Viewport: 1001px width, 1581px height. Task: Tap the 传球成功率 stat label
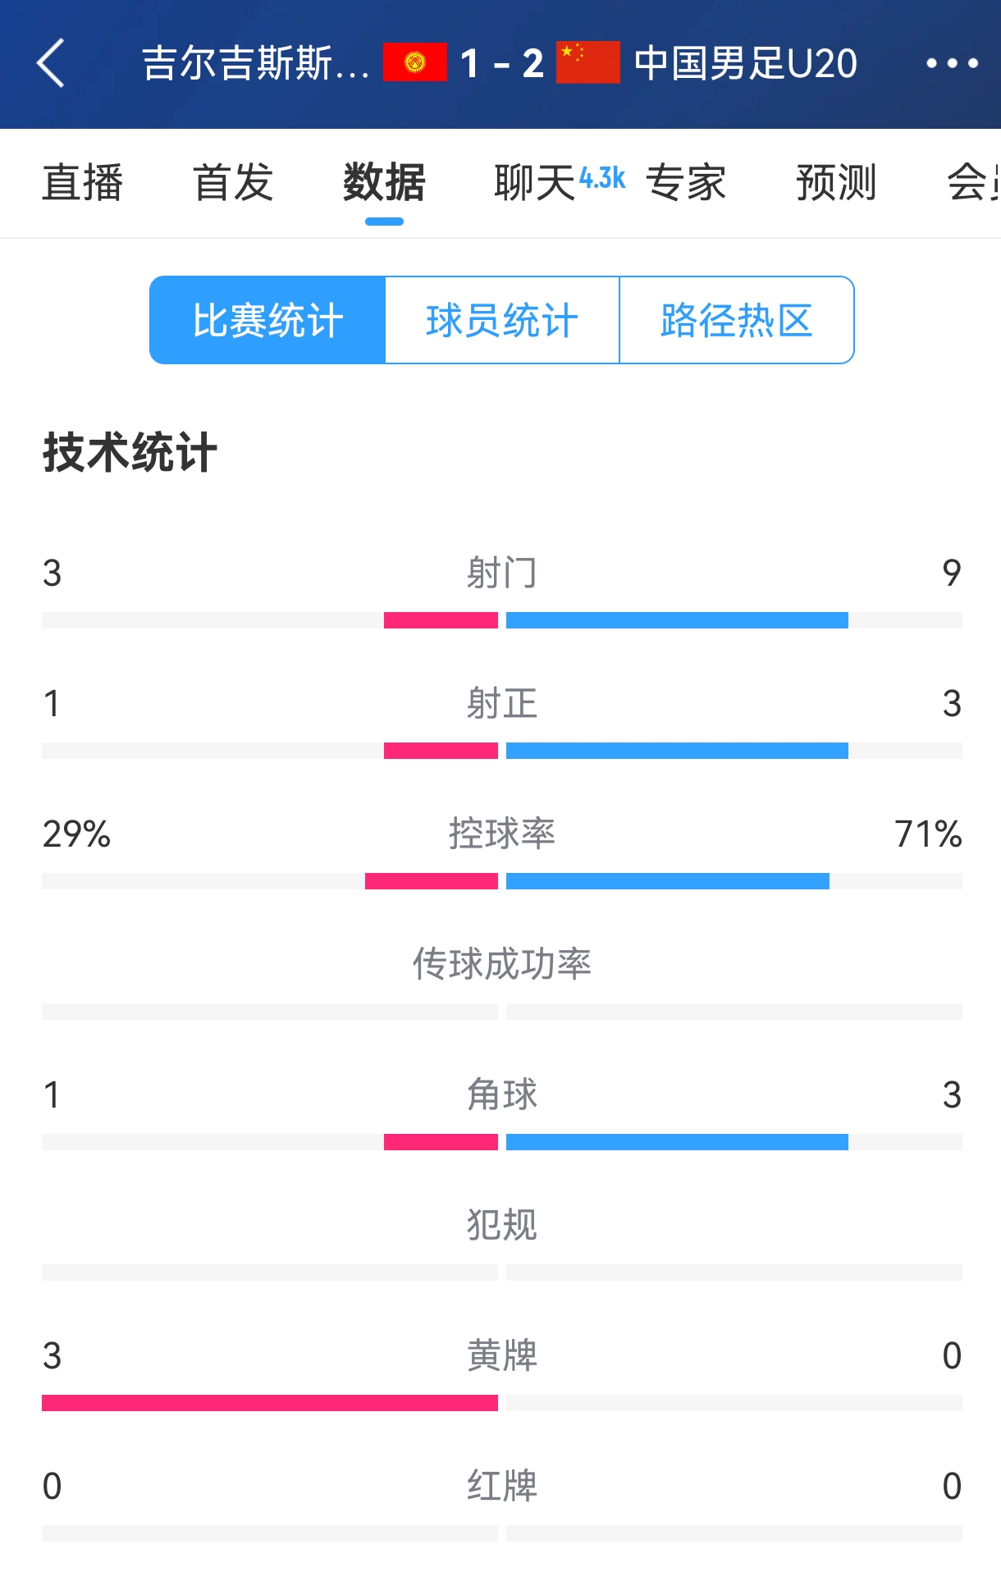[x=502, y=964]
